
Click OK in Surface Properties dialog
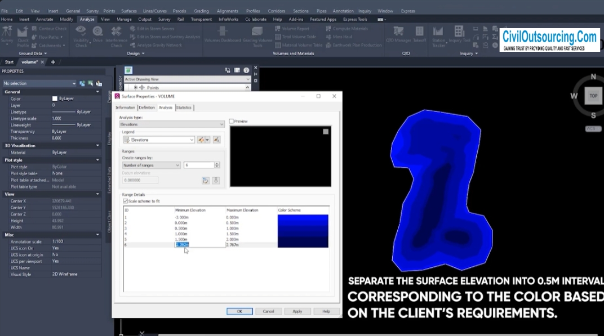[239, 311]
